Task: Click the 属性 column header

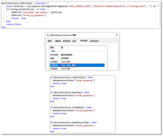Action: tap(53, 48)
